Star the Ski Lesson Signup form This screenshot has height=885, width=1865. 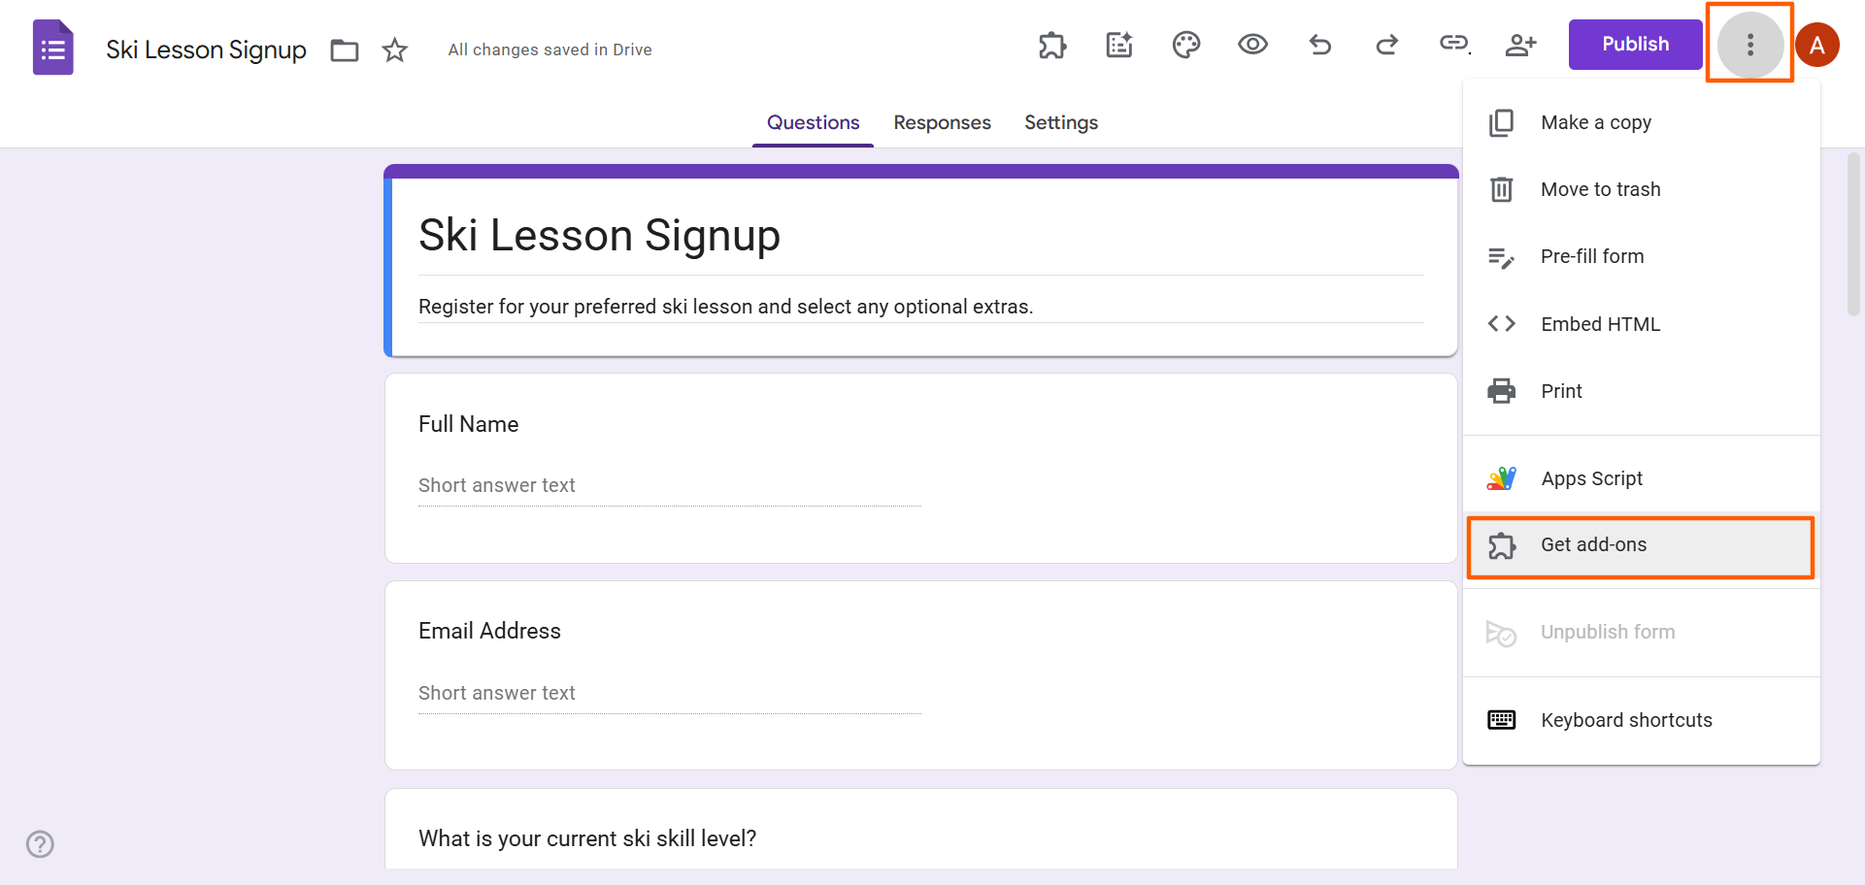coord(394,49)
